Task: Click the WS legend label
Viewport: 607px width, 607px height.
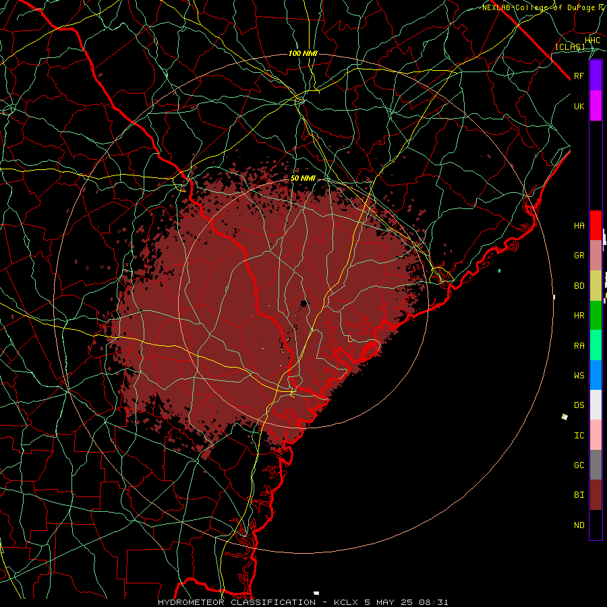Action: (579, 376)
